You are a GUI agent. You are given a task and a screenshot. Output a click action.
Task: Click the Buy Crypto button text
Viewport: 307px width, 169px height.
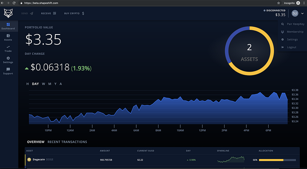(72, 13)
